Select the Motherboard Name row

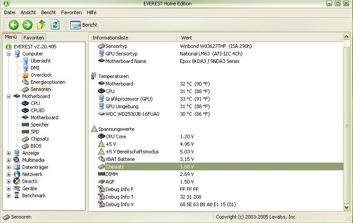click(x=216, y=61)
